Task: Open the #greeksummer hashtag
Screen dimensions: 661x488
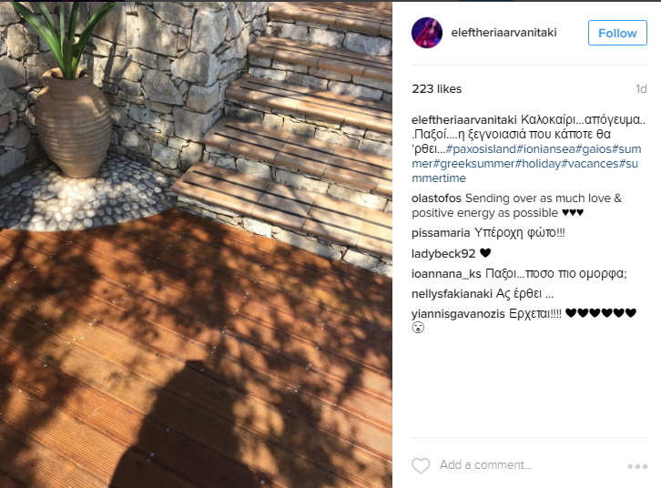Action: [x=473, y=164]
